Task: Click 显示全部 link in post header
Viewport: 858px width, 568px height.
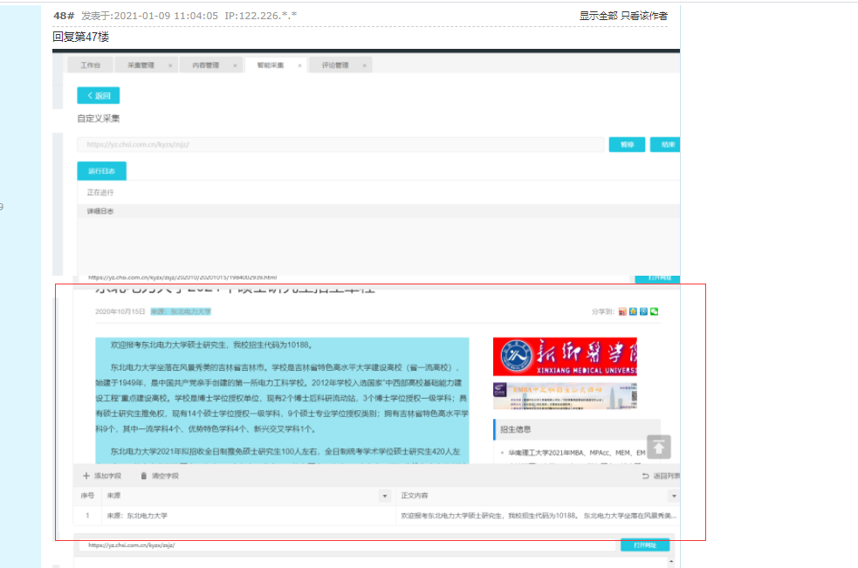Action: (x=598, y=16)
